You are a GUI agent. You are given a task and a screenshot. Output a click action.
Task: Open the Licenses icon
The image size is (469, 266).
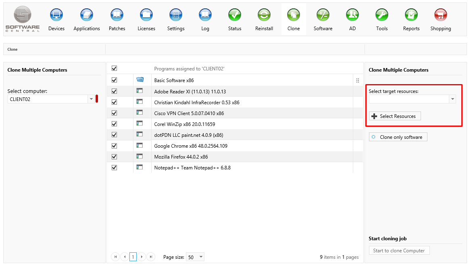pyautogui.click(x=146, y=15)
